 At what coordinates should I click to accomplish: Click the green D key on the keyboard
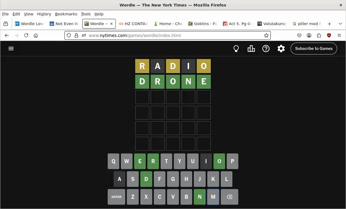pyautogui.click(x=146, y=179)
